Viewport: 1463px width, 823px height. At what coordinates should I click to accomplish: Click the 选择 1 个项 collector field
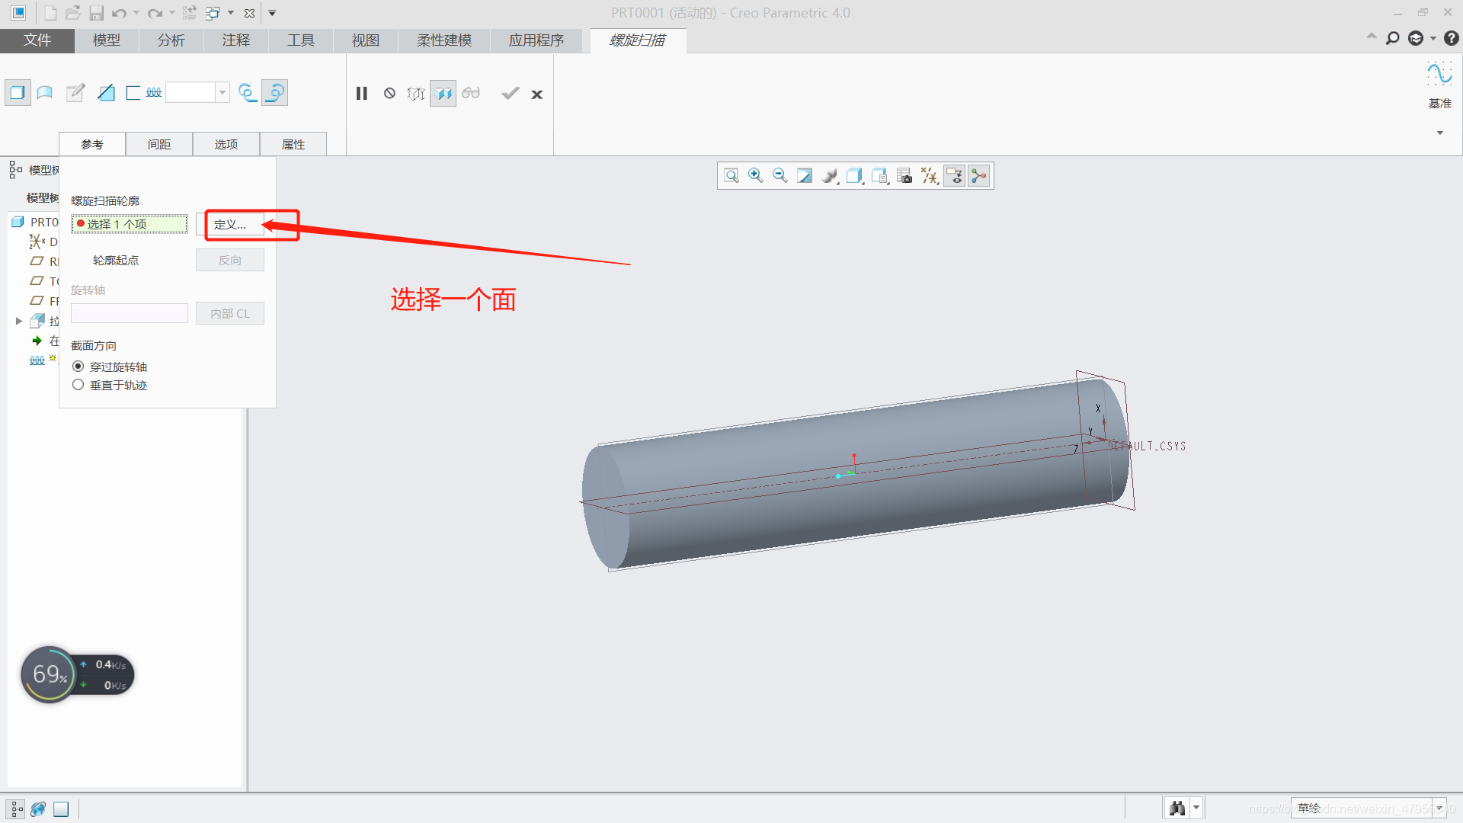coord(130,224)
